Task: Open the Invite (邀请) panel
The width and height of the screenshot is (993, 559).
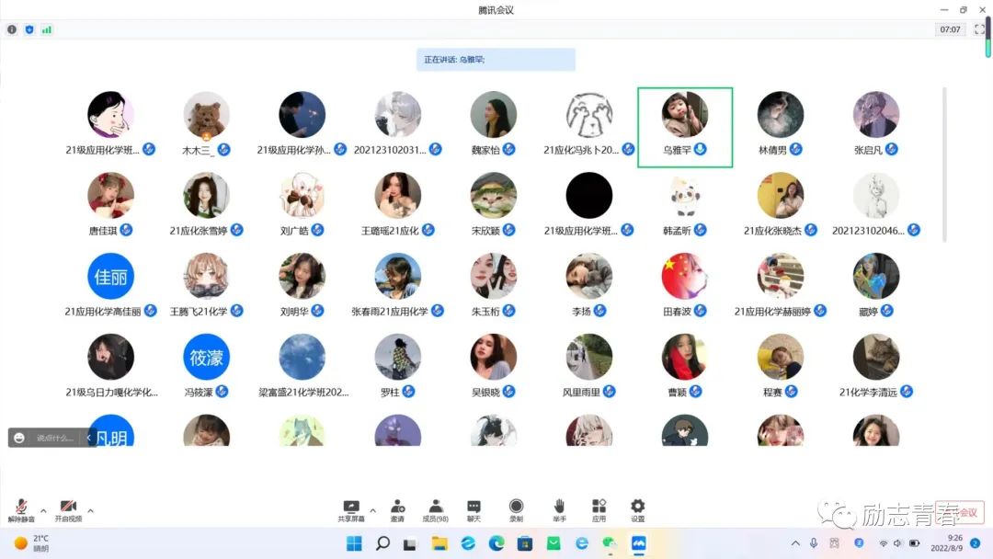Action: point(397,508)
